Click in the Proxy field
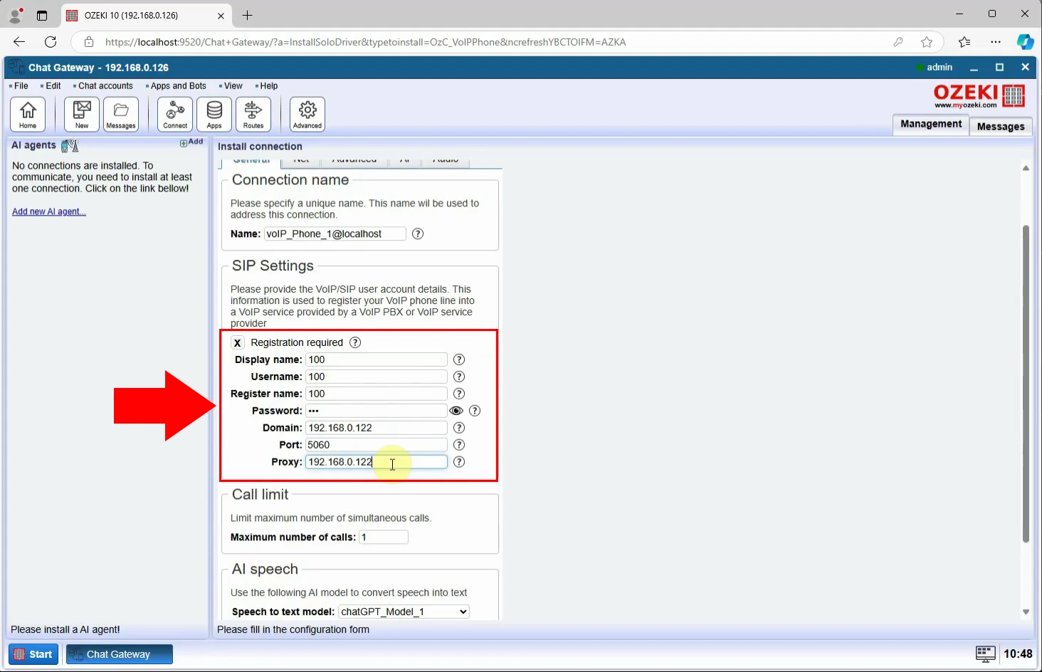Screen dimensions: 1042x672 376,462
